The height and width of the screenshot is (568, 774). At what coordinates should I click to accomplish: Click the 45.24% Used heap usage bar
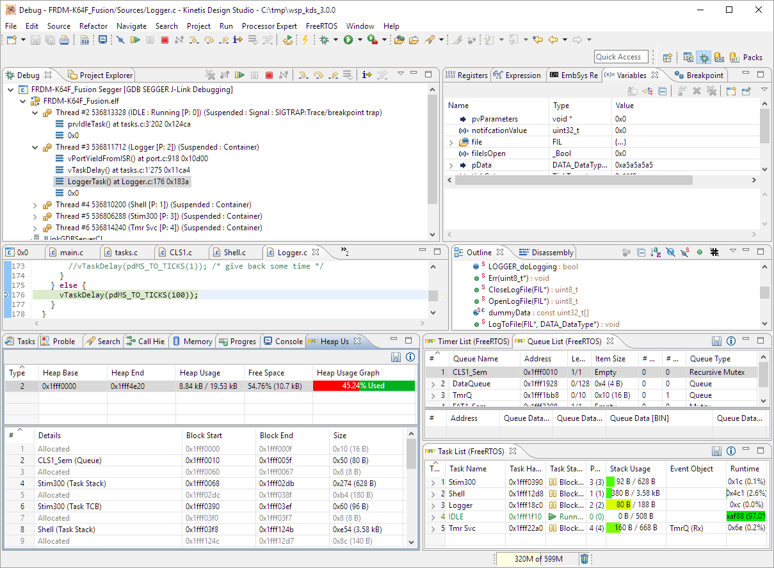[364, 386]
